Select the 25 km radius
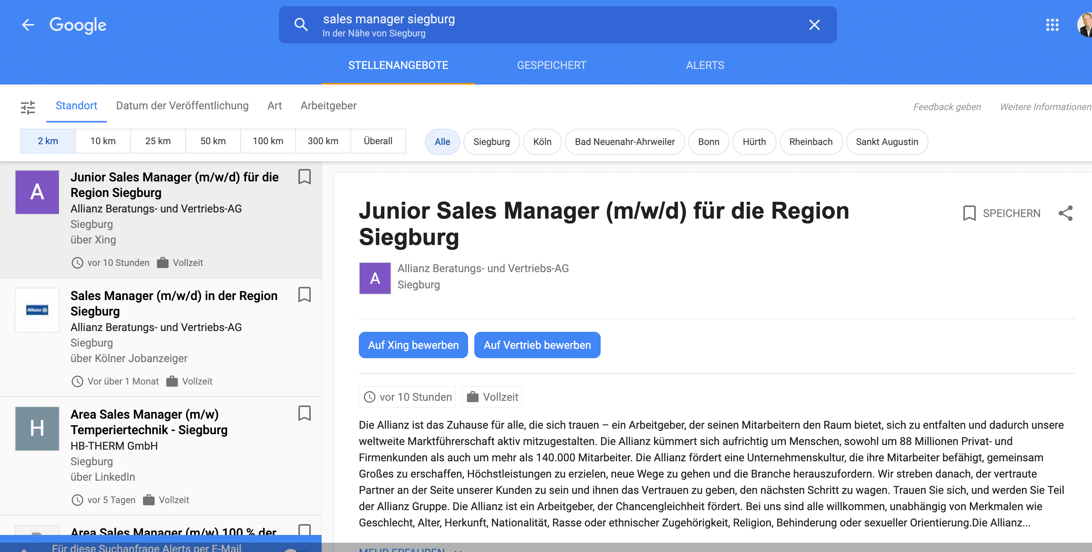 (158, 141)
